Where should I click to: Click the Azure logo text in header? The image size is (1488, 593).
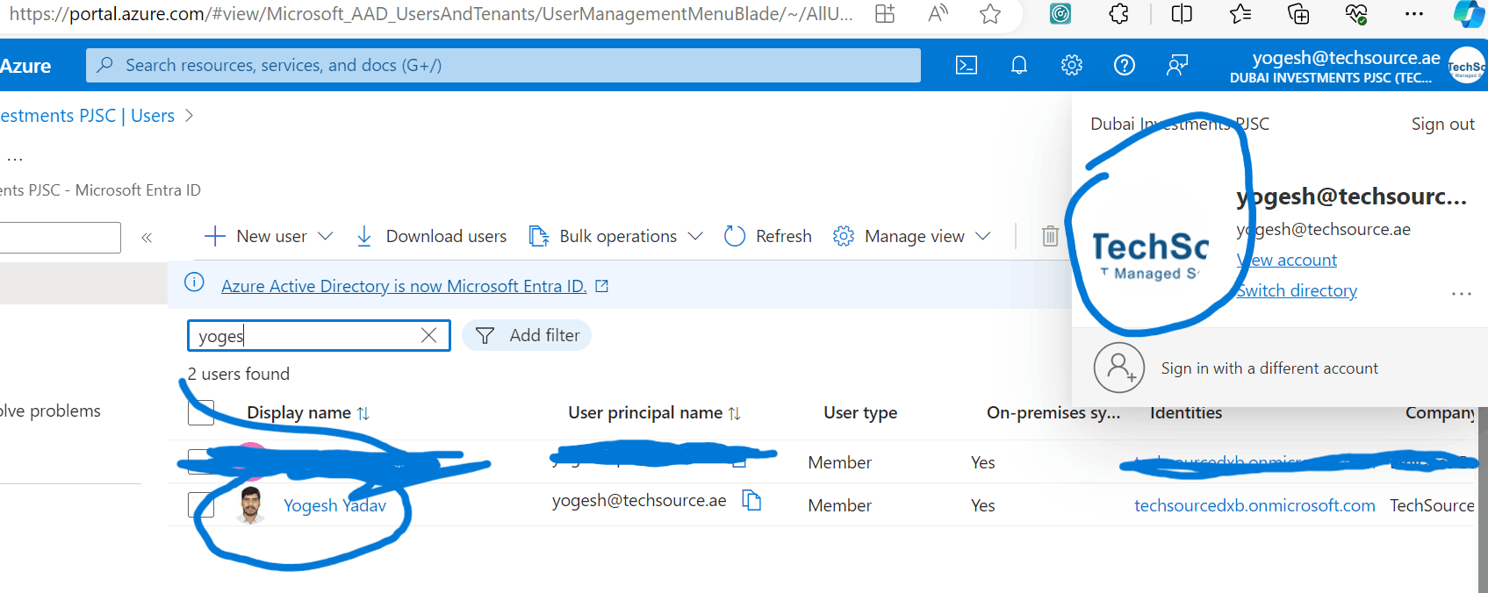coord(25,67)
